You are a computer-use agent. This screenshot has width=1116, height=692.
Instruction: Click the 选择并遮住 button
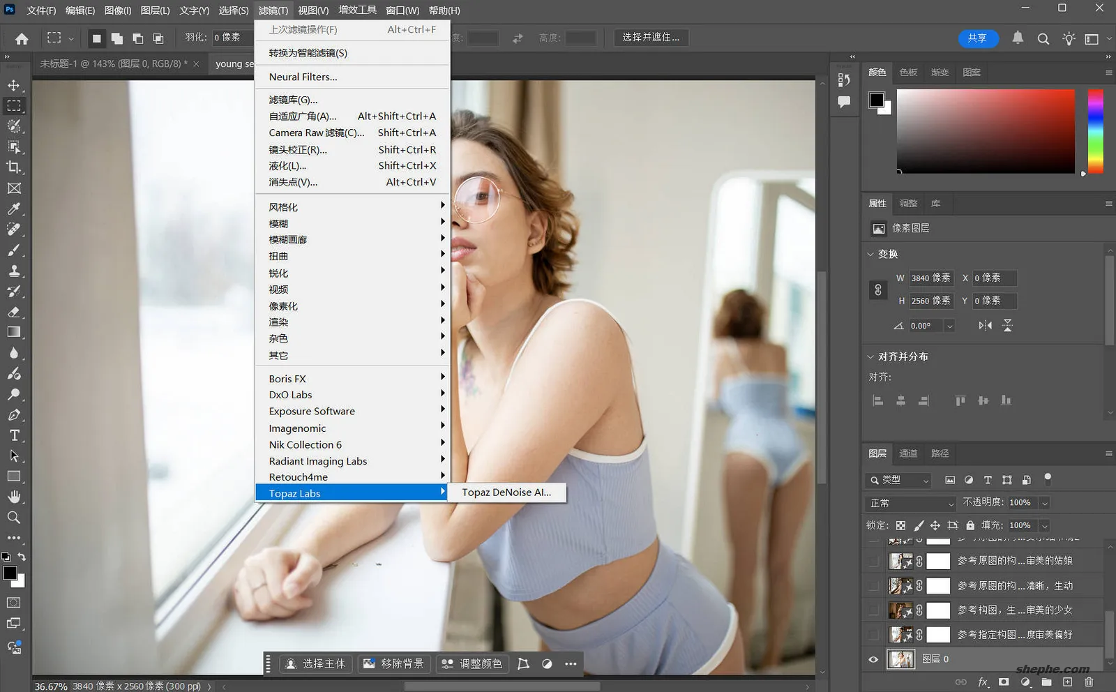[651, 38]
